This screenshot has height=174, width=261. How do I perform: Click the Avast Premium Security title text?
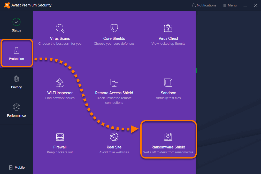32,5
